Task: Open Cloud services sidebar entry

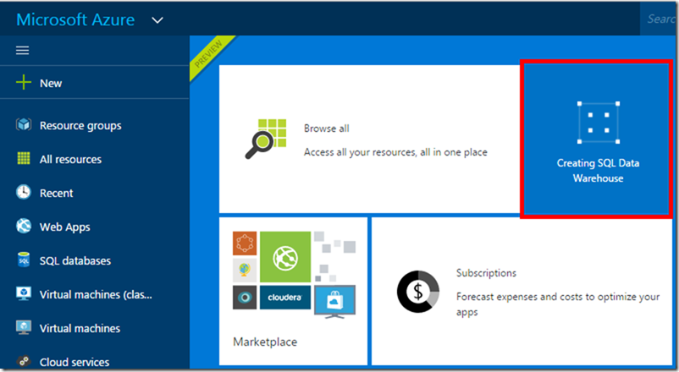Action: (75, 362)
